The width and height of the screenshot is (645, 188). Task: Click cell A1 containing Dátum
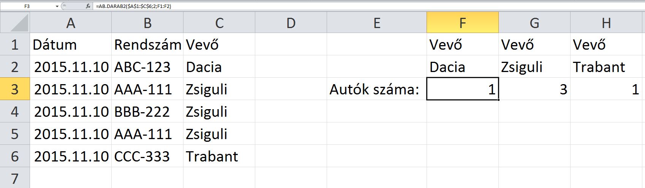tap(71, 45)
